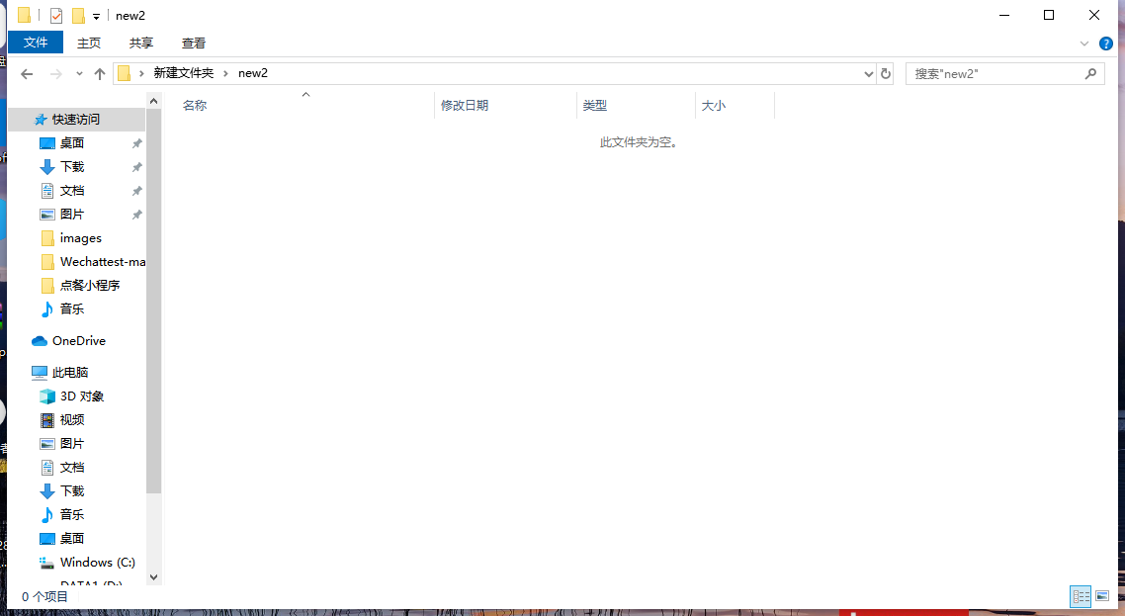
Task: Click 新建文件夹 in the breadcrumb path
Action: point(184,73)
